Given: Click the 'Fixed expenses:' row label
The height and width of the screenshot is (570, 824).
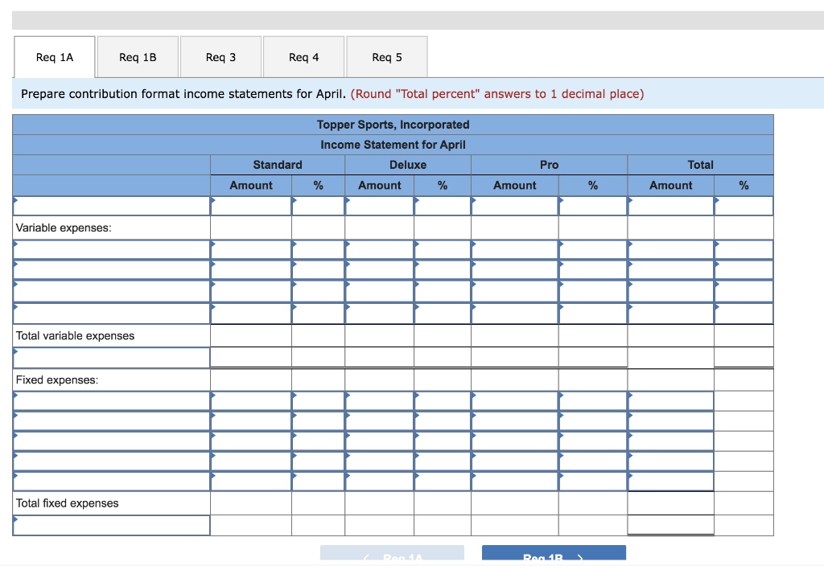Looking at the screenshot, I should [x=57, y=380].
